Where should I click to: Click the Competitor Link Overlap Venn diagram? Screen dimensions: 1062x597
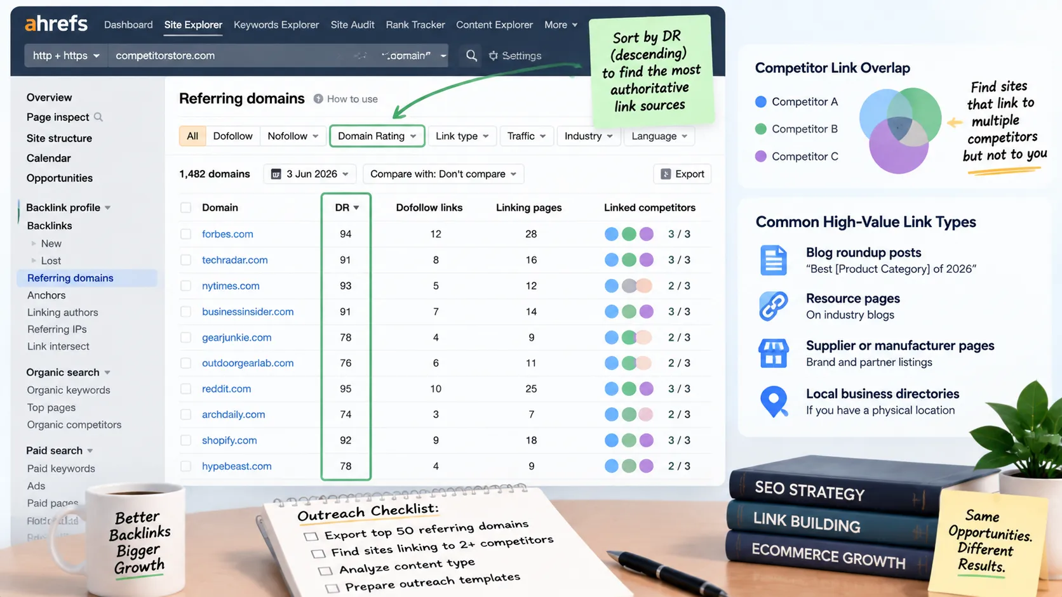pyautogui.click(x=900, y=130)
